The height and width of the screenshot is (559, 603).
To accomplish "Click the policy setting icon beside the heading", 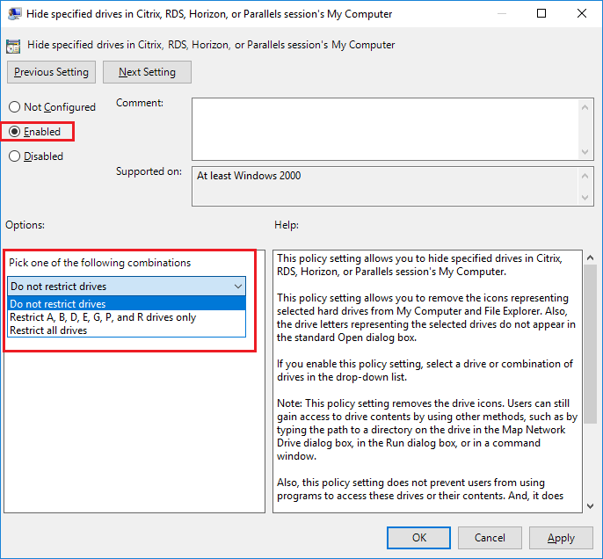I will 15,45.
